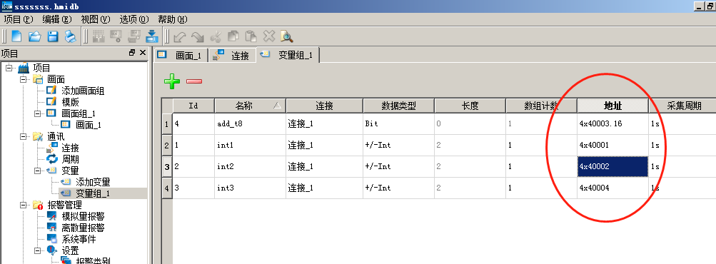Click the New project toolbar icon
Viewport: 716px width, 264px height.
(x=16, y=36)
